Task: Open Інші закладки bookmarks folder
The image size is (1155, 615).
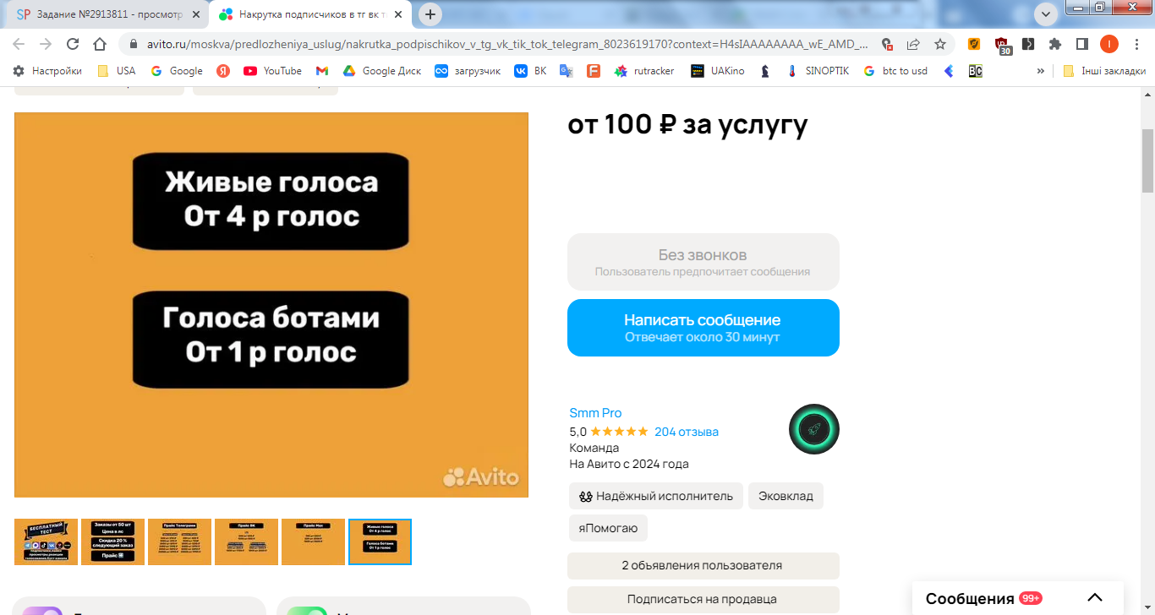Action: tap(1104, 71)
